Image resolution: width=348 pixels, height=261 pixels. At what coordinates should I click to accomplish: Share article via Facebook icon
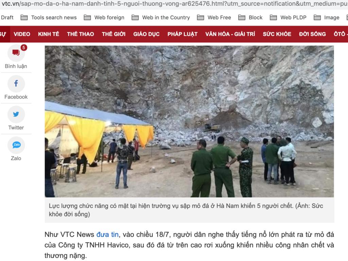pyautogui.click(x=16, y=84)
